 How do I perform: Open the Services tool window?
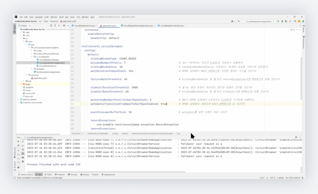(85, 174)
